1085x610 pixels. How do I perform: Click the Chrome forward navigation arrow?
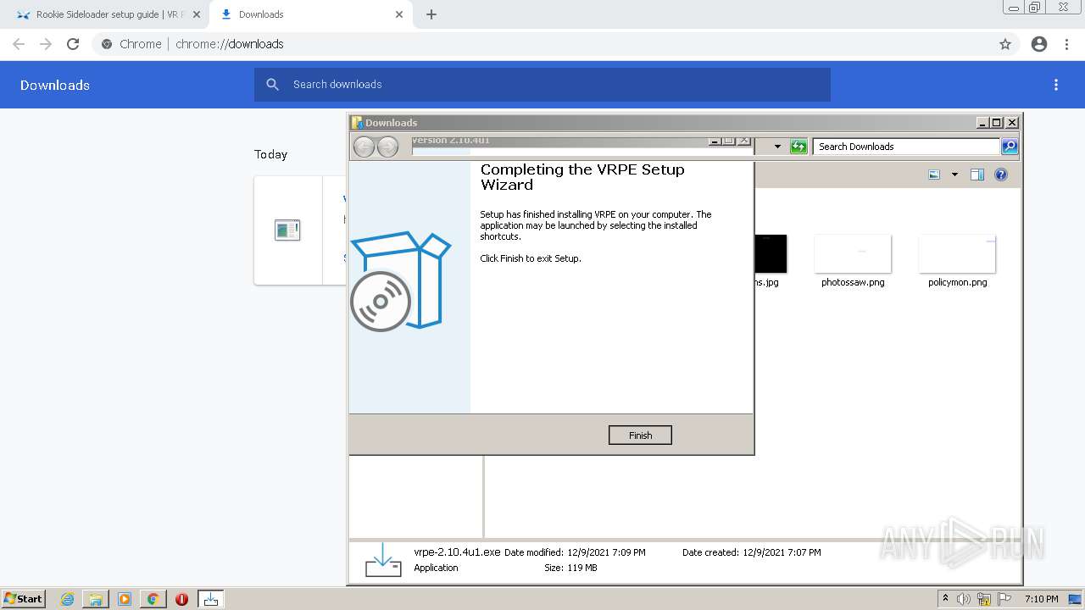46,44
